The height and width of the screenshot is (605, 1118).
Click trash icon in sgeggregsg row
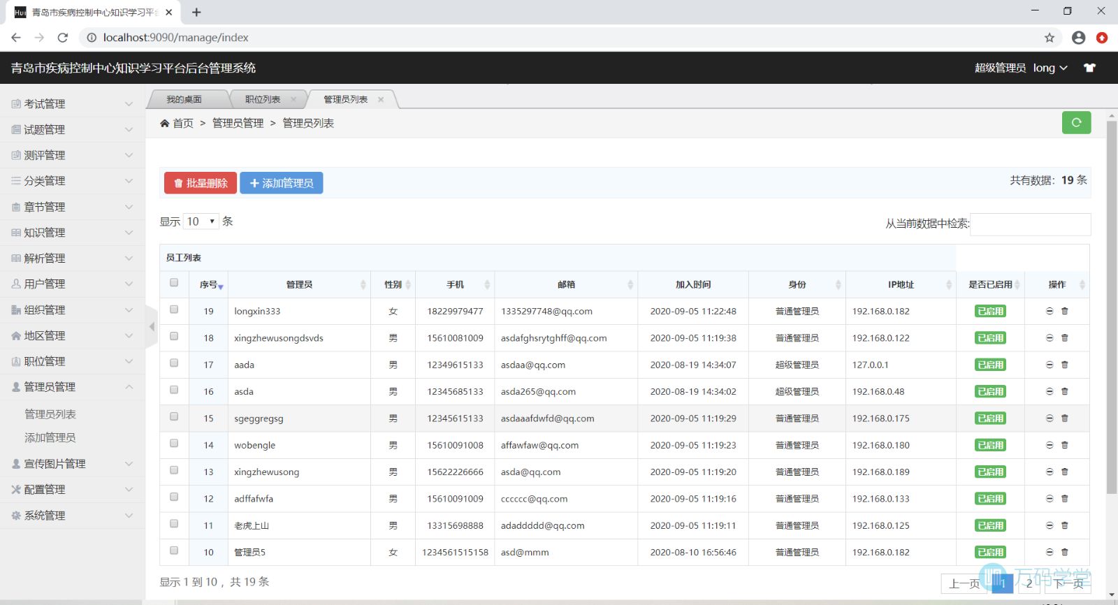pos(1065,418)
